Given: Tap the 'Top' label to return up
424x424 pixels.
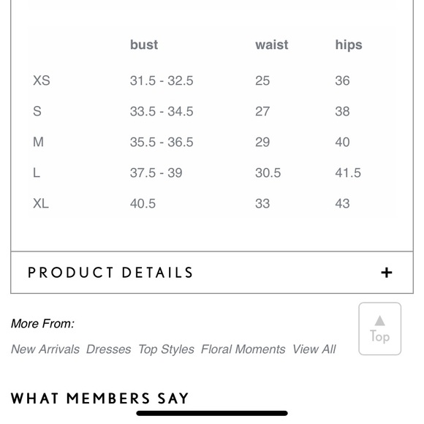Looking at the screenshot, I should click(379, 337).
